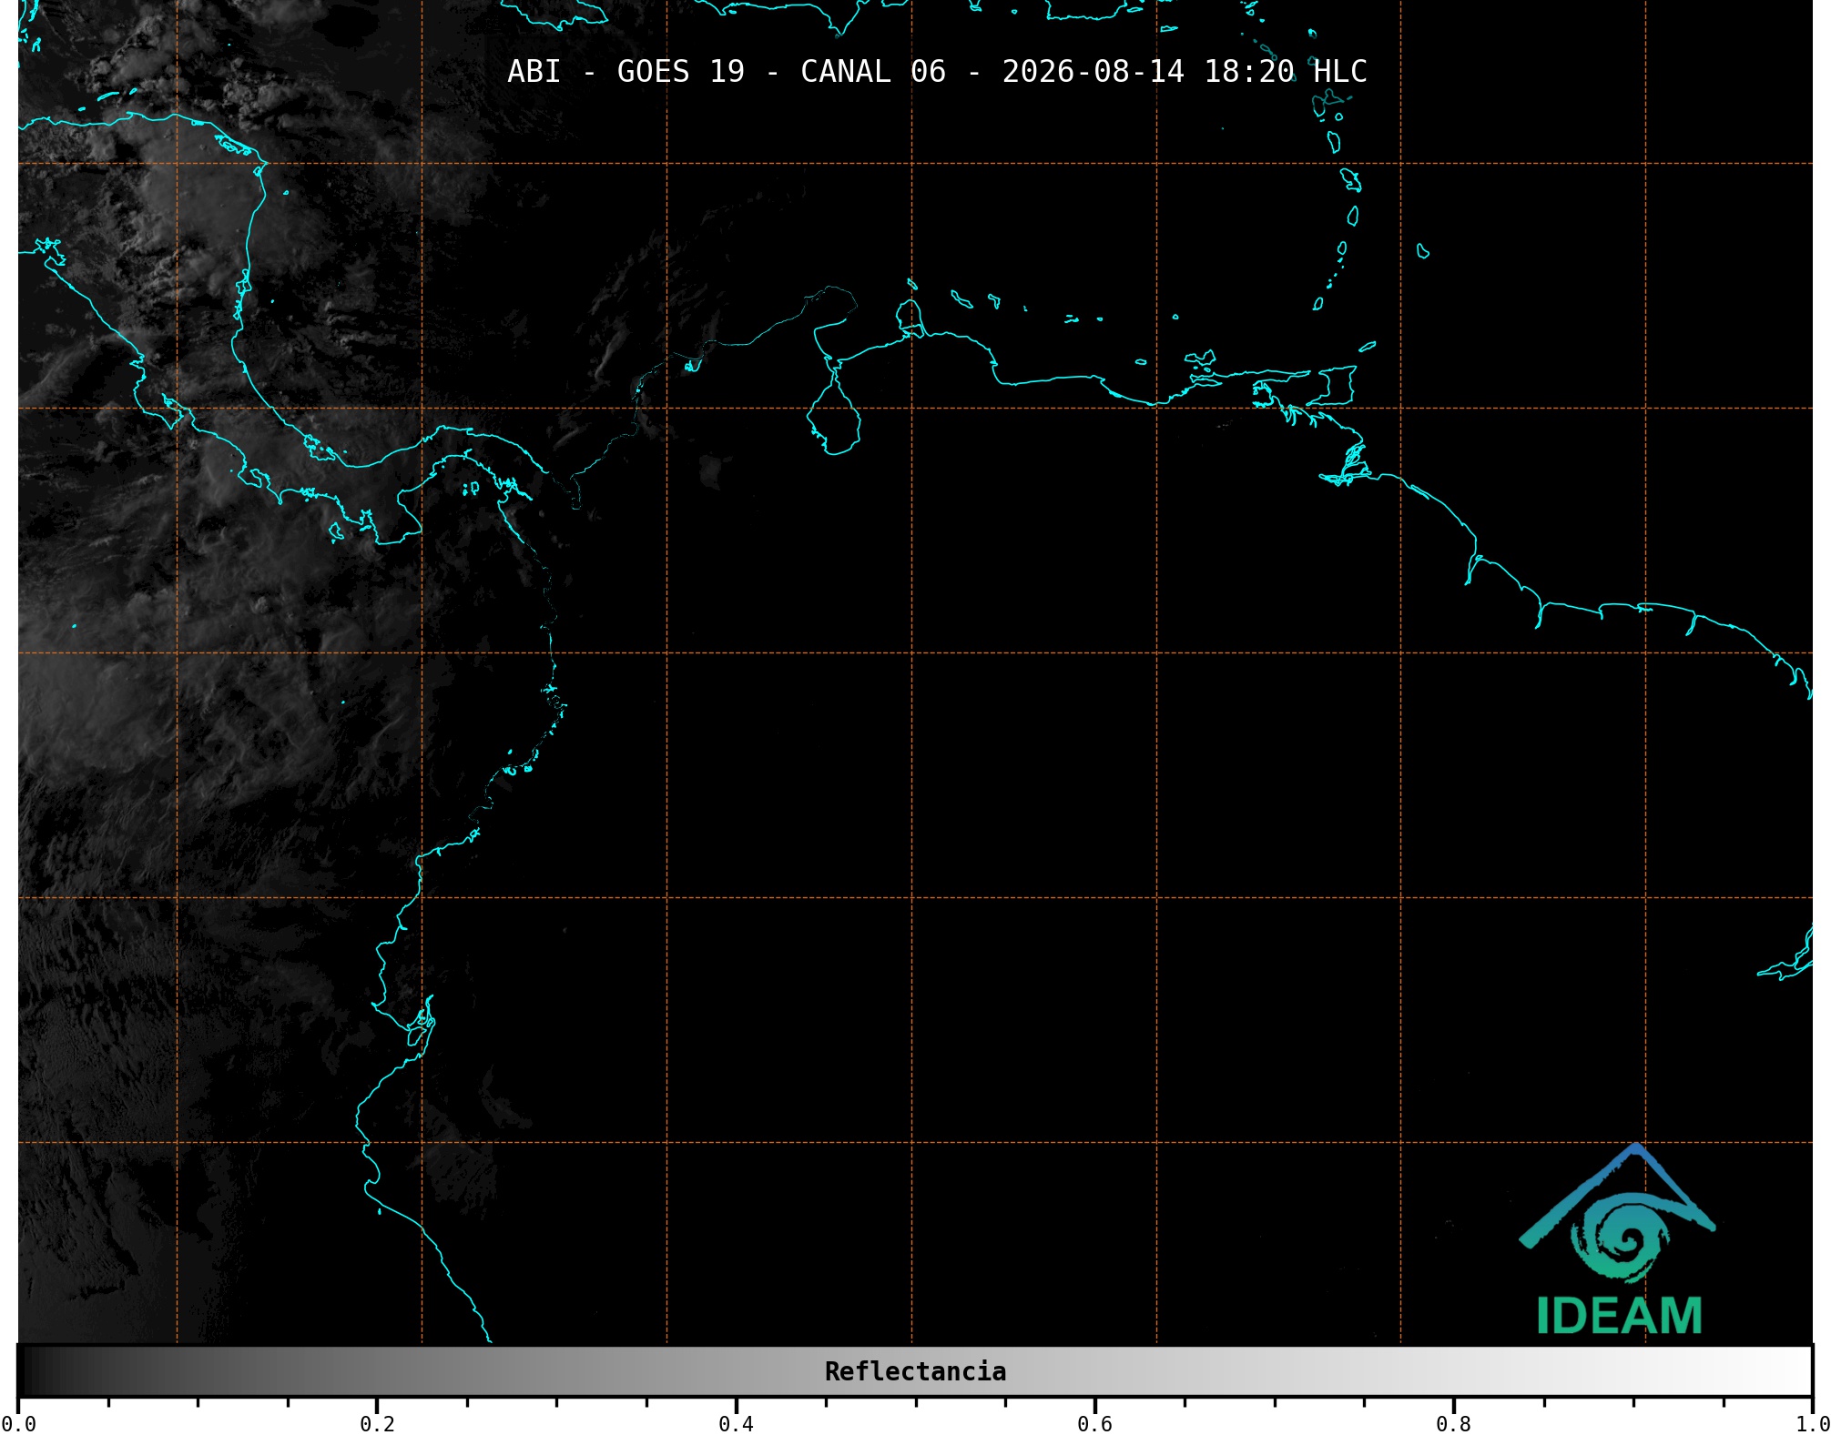Image resolution: width=1831 pixels, height=1435 pixels.
Task: Click the ABI GOES 19 Canal 06 title
Action: tap(937, 72)
